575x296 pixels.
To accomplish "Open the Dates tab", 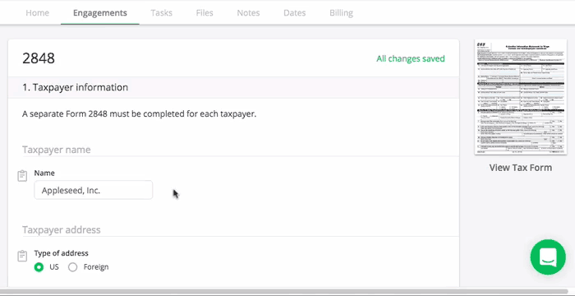I will 294,13.
